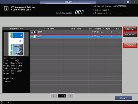The width and height of the screenshot is (138, 104).
Task: Click the File Name column header
Action: pyautogui.click(x=49, y=29)
